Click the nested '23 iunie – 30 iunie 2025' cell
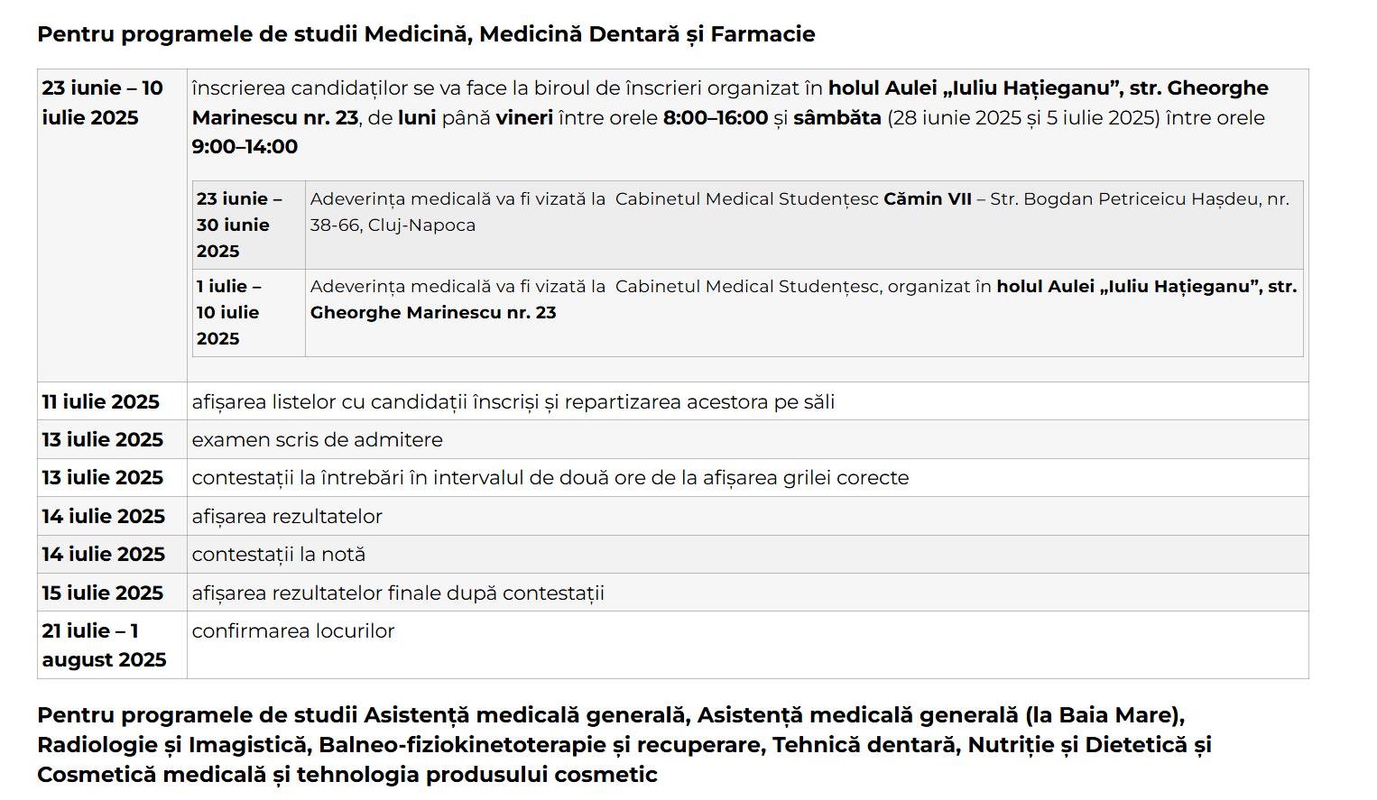This screenshot has width=1377, height=800. (239, 225)
